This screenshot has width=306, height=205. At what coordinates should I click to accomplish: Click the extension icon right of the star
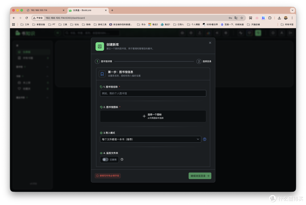click(250, 18)
